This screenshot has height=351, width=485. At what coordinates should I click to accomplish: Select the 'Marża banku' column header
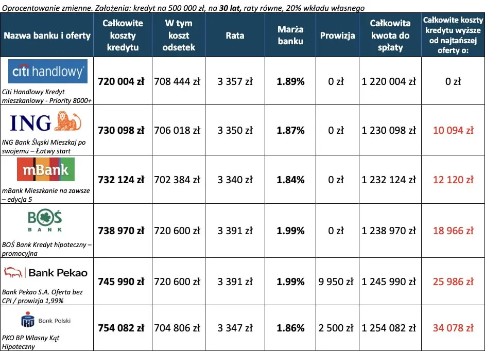click(290, 35)
